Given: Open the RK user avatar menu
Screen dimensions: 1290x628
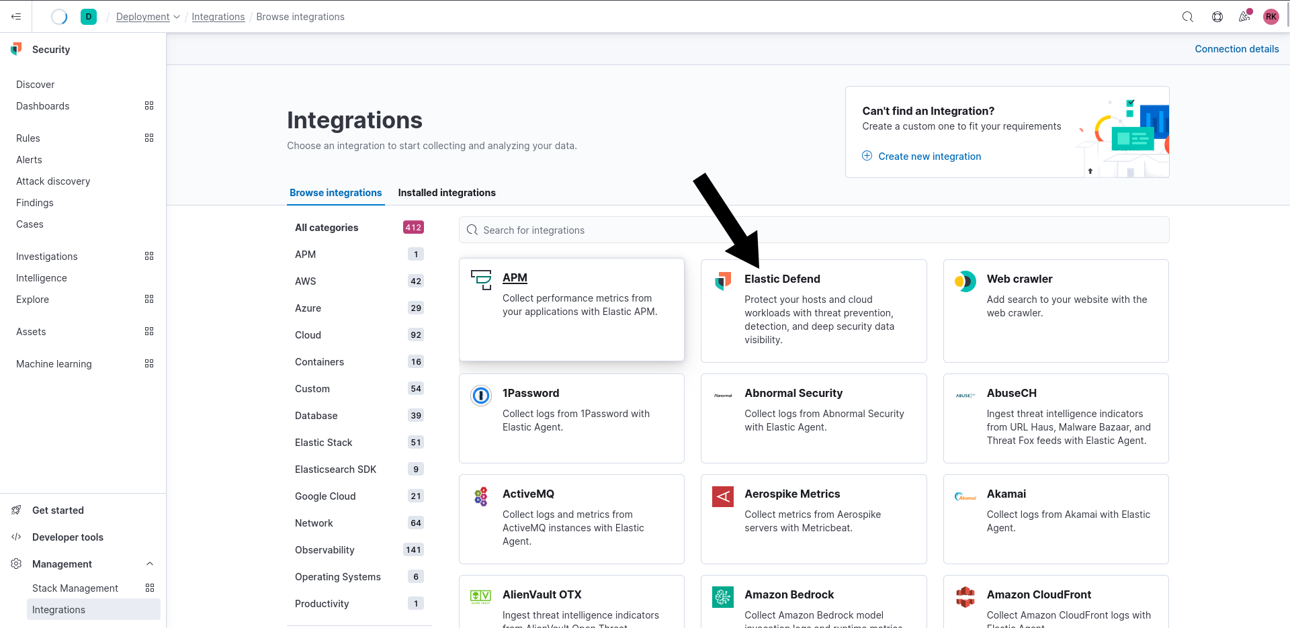Looking at the screenshot, I should click(1271, 17).
